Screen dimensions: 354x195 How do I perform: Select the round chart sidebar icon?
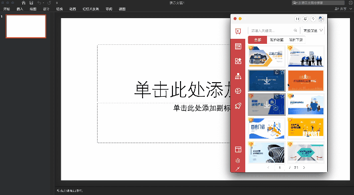click(238, 91)
